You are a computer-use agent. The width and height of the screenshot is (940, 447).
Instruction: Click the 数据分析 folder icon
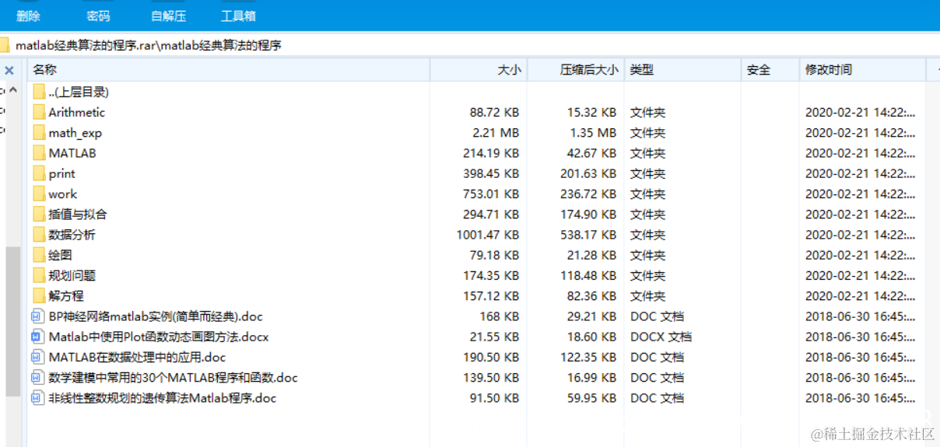pyautogui.click(x=39, y=235)
